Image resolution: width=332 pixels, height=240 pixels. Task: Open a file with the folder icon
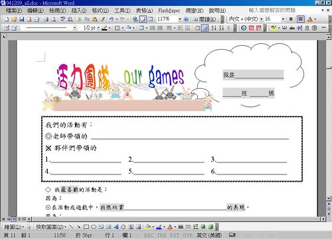(14, 19)
